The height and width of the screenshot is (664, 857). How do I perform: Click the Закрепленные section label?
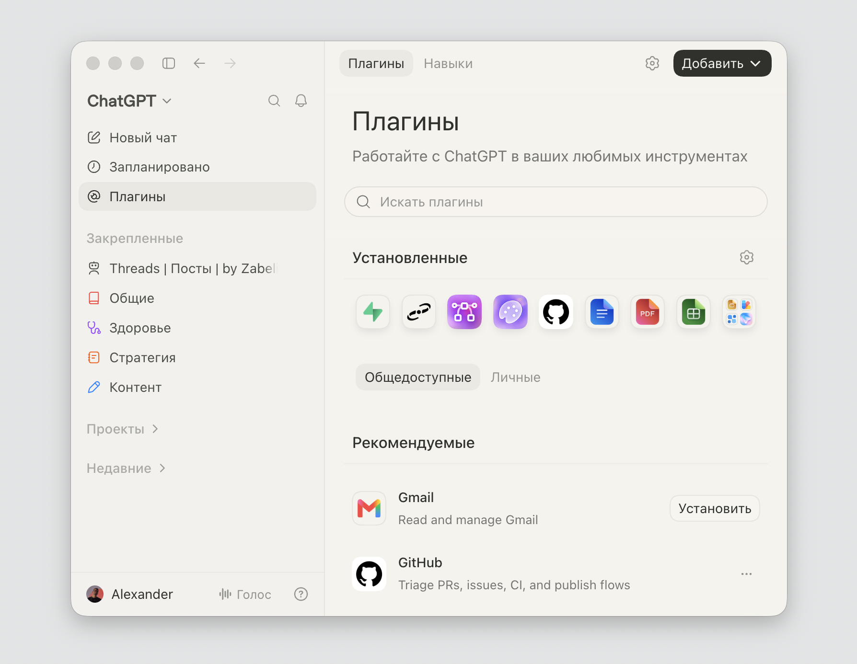point(135,238)
